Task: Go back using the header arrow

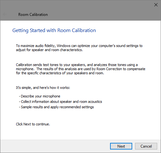Action: pyautogui.click(x=5, y=14)
